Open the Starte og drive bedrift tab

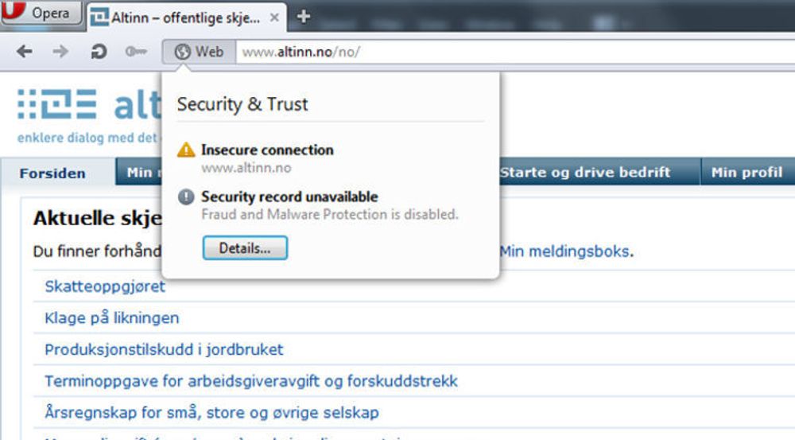[584, 173]
